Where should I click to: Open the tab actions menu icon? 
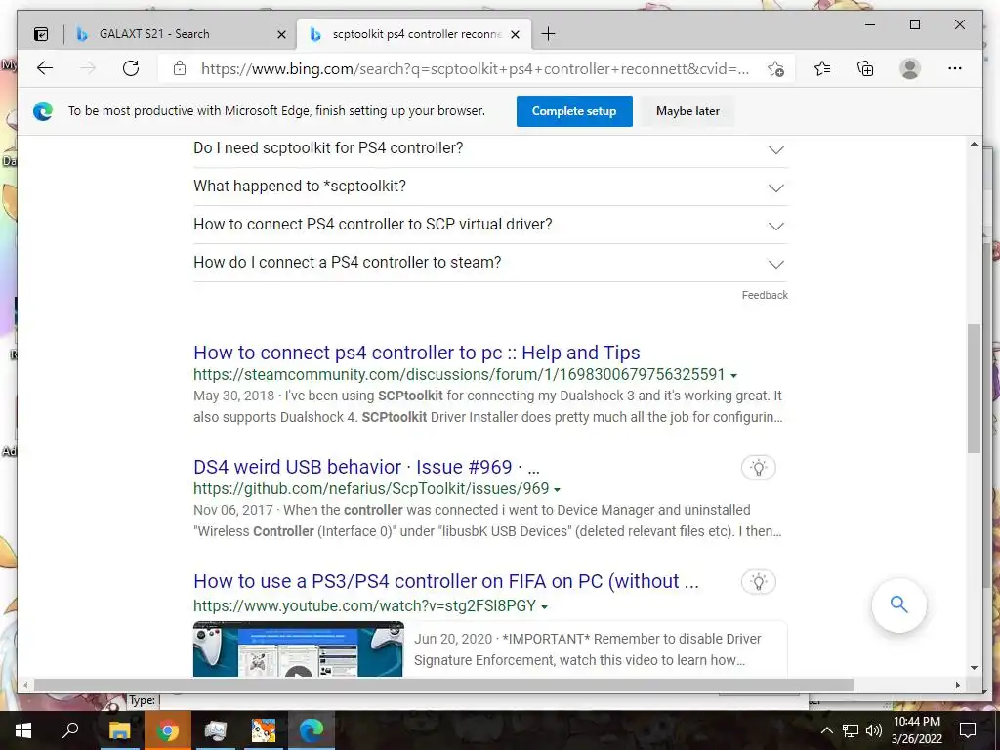click(41, 34)
